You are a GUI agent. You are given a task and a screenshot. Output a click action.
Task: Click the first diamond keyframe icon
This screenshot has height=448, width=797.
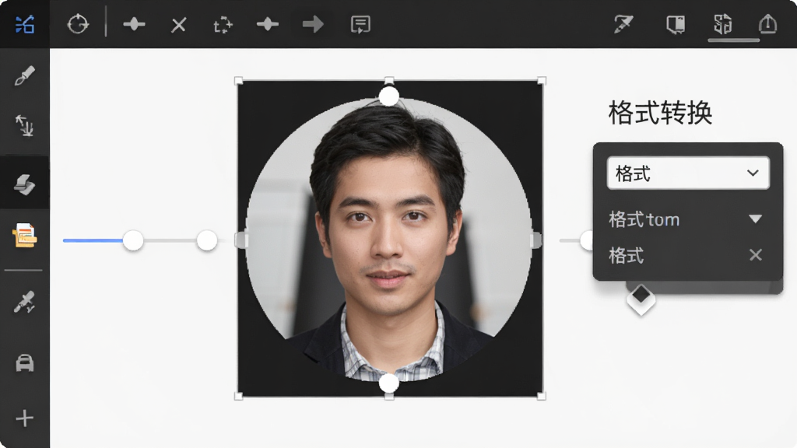pyautogui.click(x=134, y=24)
